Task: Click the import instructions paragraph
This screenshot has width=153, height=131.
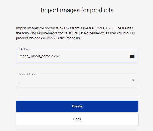Action: (x=75, y=33)
